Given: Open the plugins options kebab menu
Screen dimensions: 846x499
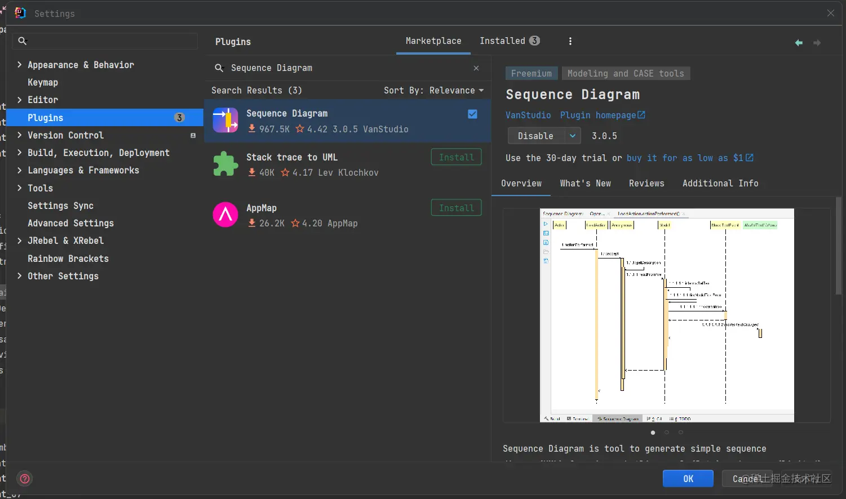Looking at the screenshot, I should click(570, 41).
